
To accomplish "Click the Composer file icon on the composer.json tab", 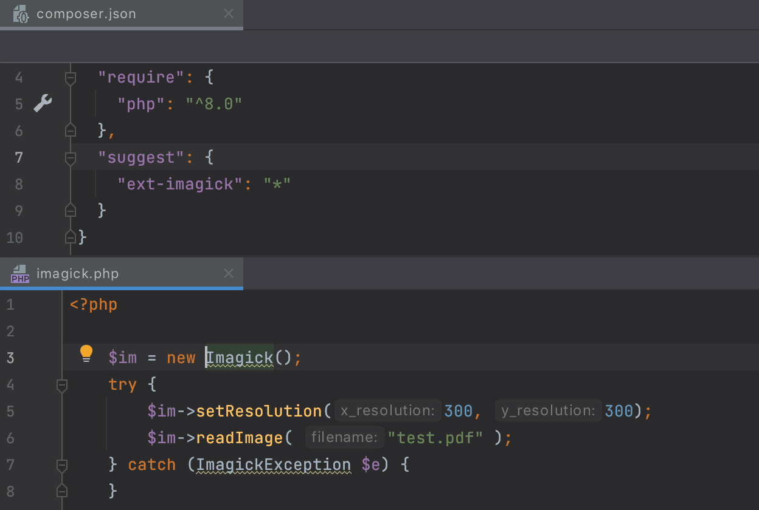I will pyautogui.click(x=20, y=13).
